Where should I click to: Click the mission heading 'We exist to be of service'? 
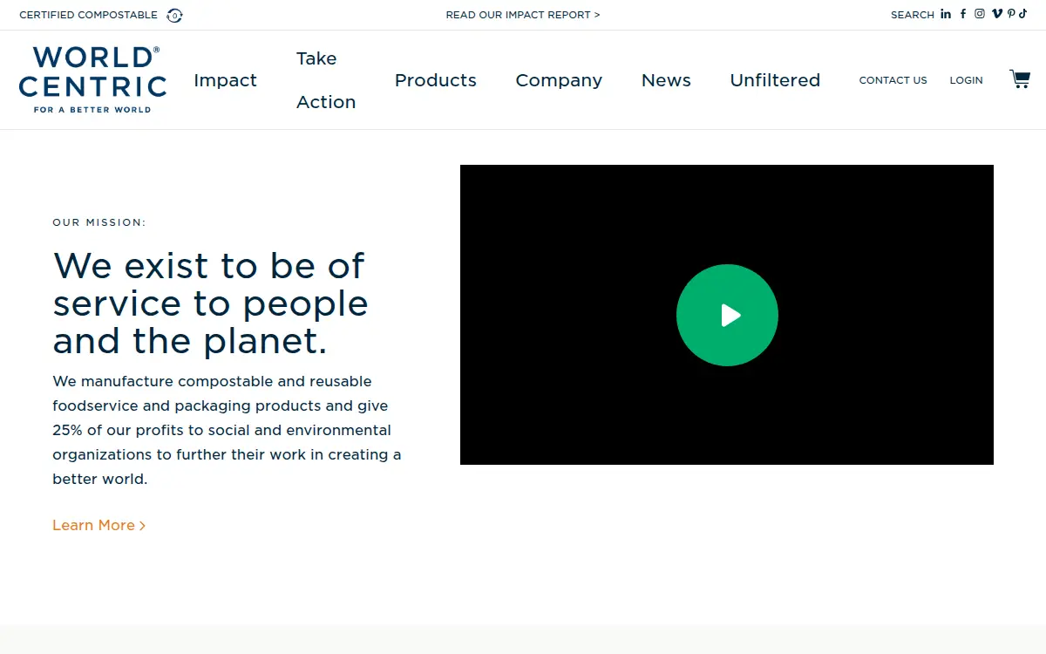point(210,303)
